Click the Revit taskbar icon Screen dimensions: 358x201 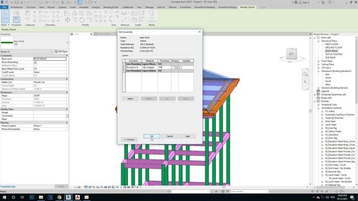click(68, 197)
